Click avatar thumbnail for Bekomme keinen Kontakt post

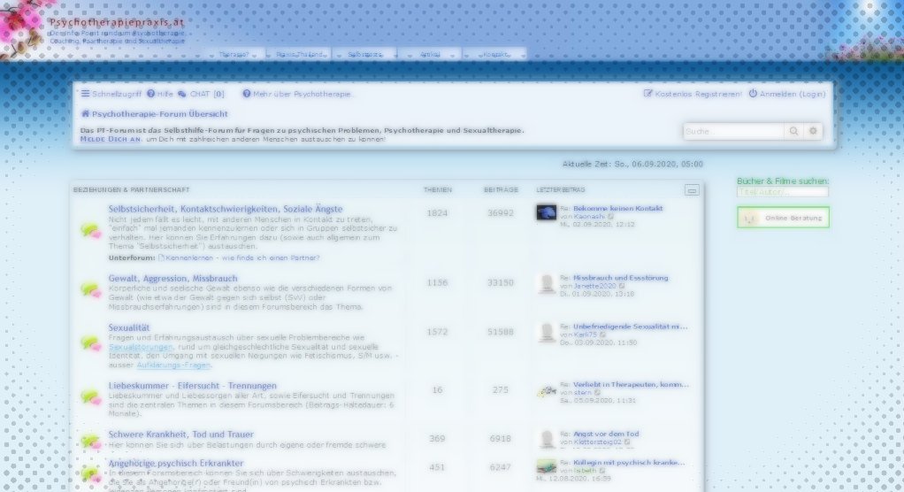pos(546,212)
